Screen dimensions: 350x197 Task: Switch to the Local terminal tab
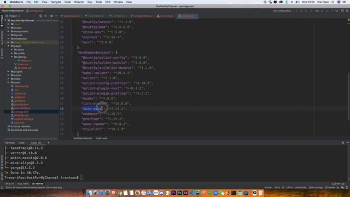pyautogui.click(x=22, y=143)
